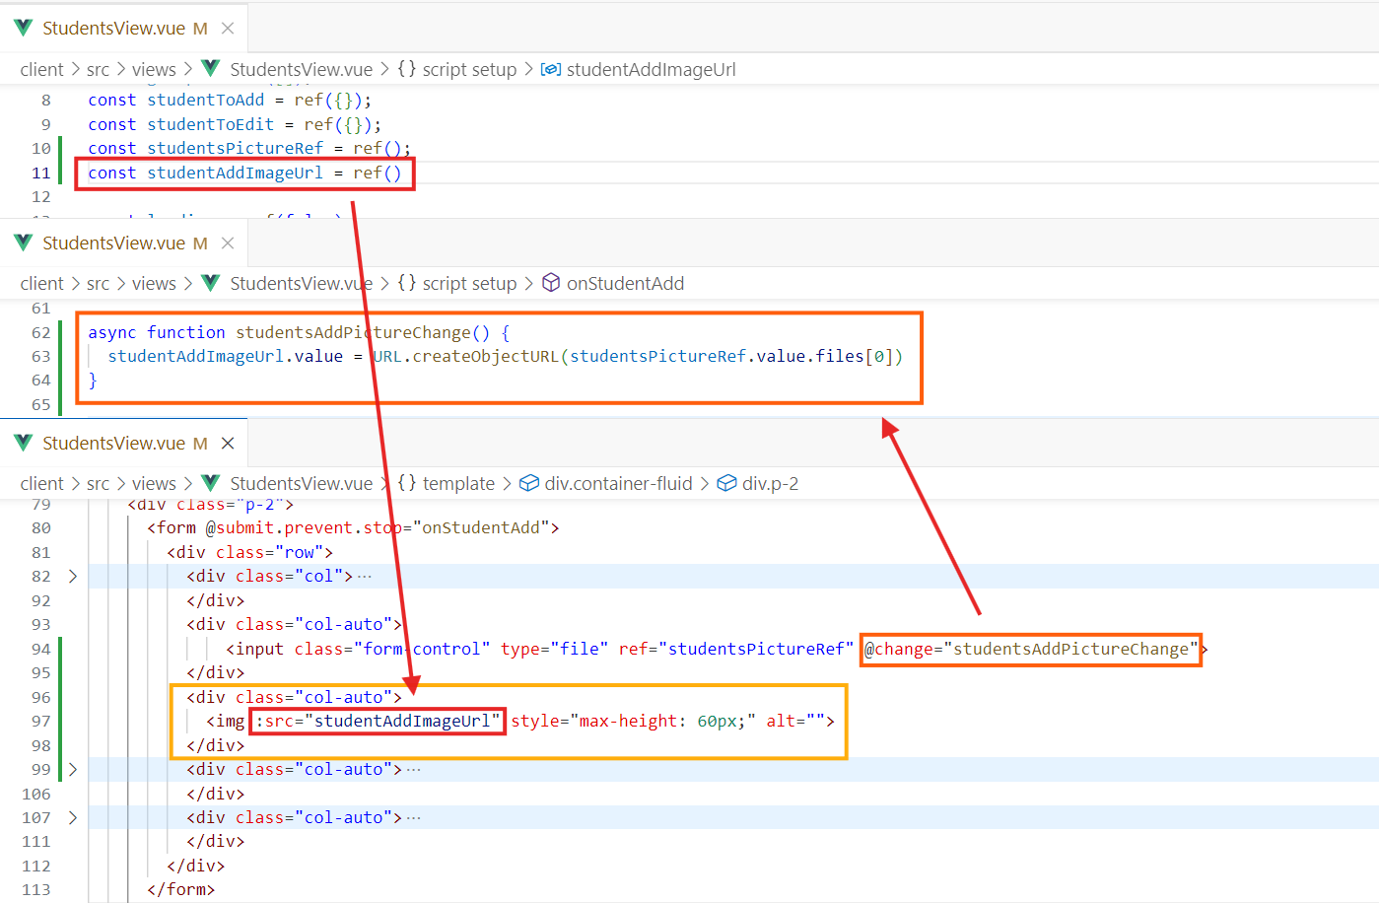Close the tab above the studentAddImageUrl breadcrumb
1379x903 pixels.
[x=228, y=28]
